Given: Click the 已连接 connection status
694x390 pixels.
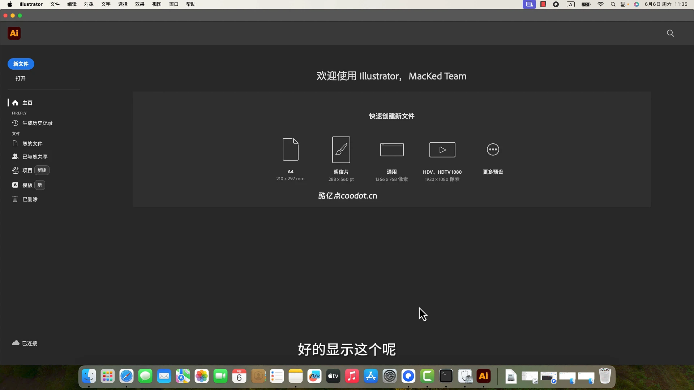Looking at the screenshot, I should pos(30,343).
